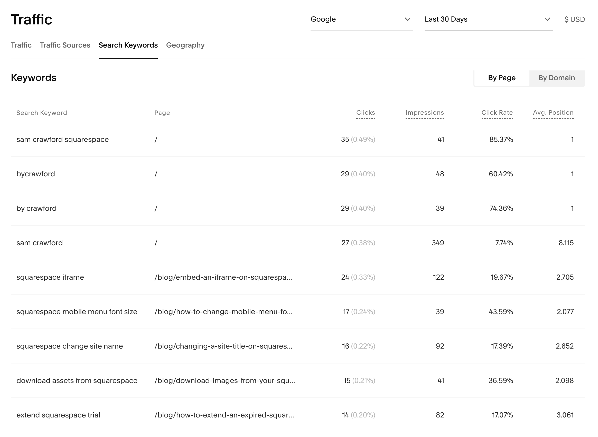Viewport: 598px width, 437px height.
Task: Click the 349 impressions value
Action: 438,243
